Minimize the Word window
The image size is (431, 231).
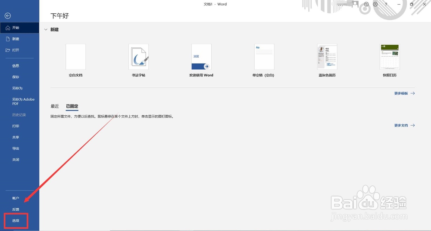399,4
